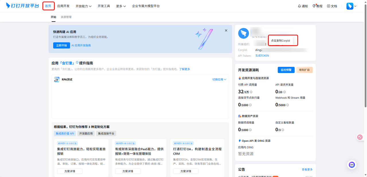Screen dimensions: 367x177
Task: Click the RPA测试 application icon
Action: point(56,79)
